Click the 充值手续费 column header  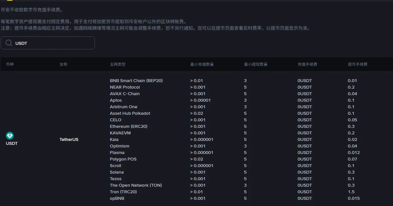[307, 64]
